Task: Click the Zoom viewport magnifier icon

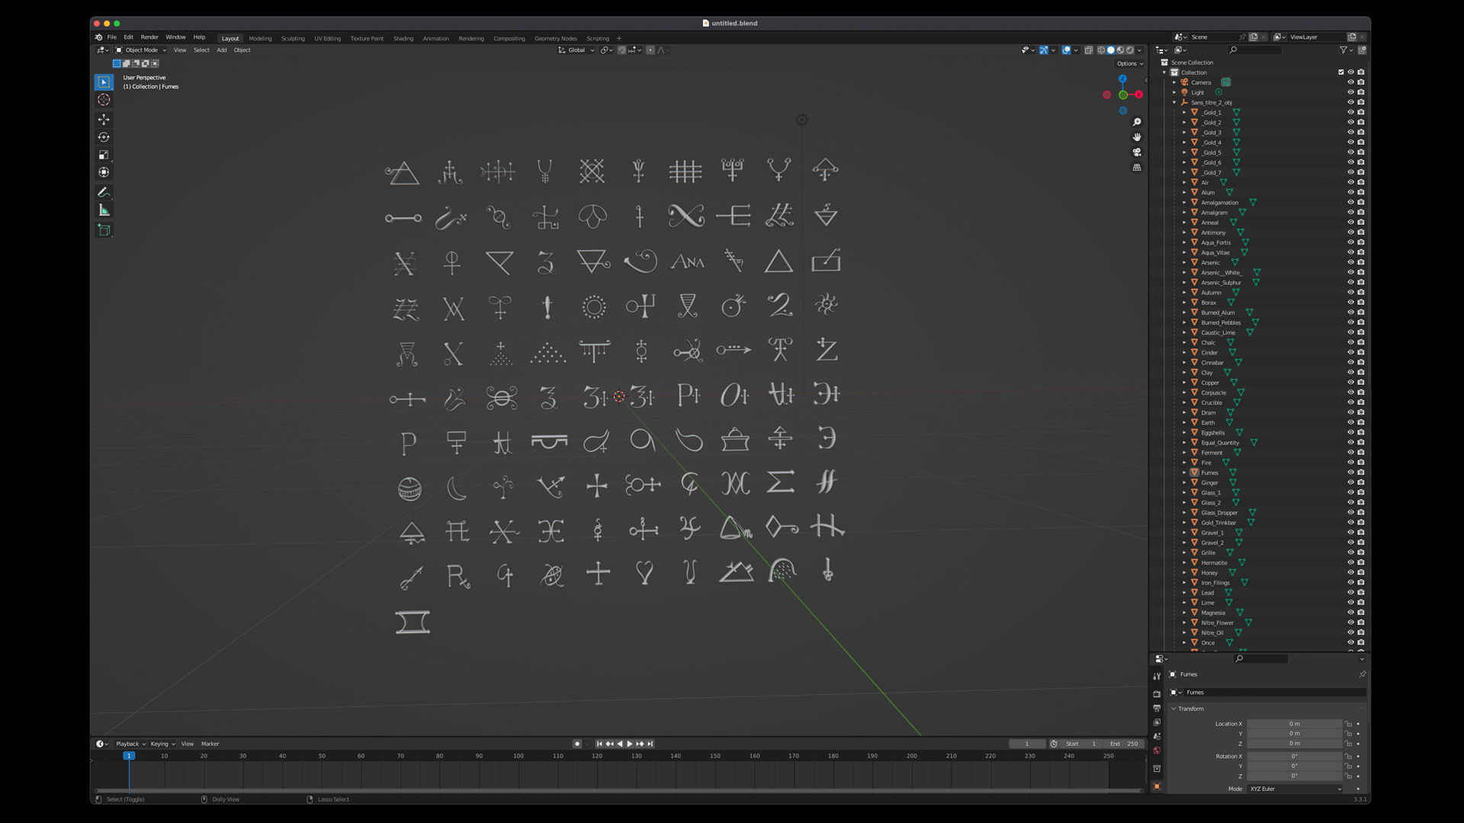Action: click(x=1137, y=122)
